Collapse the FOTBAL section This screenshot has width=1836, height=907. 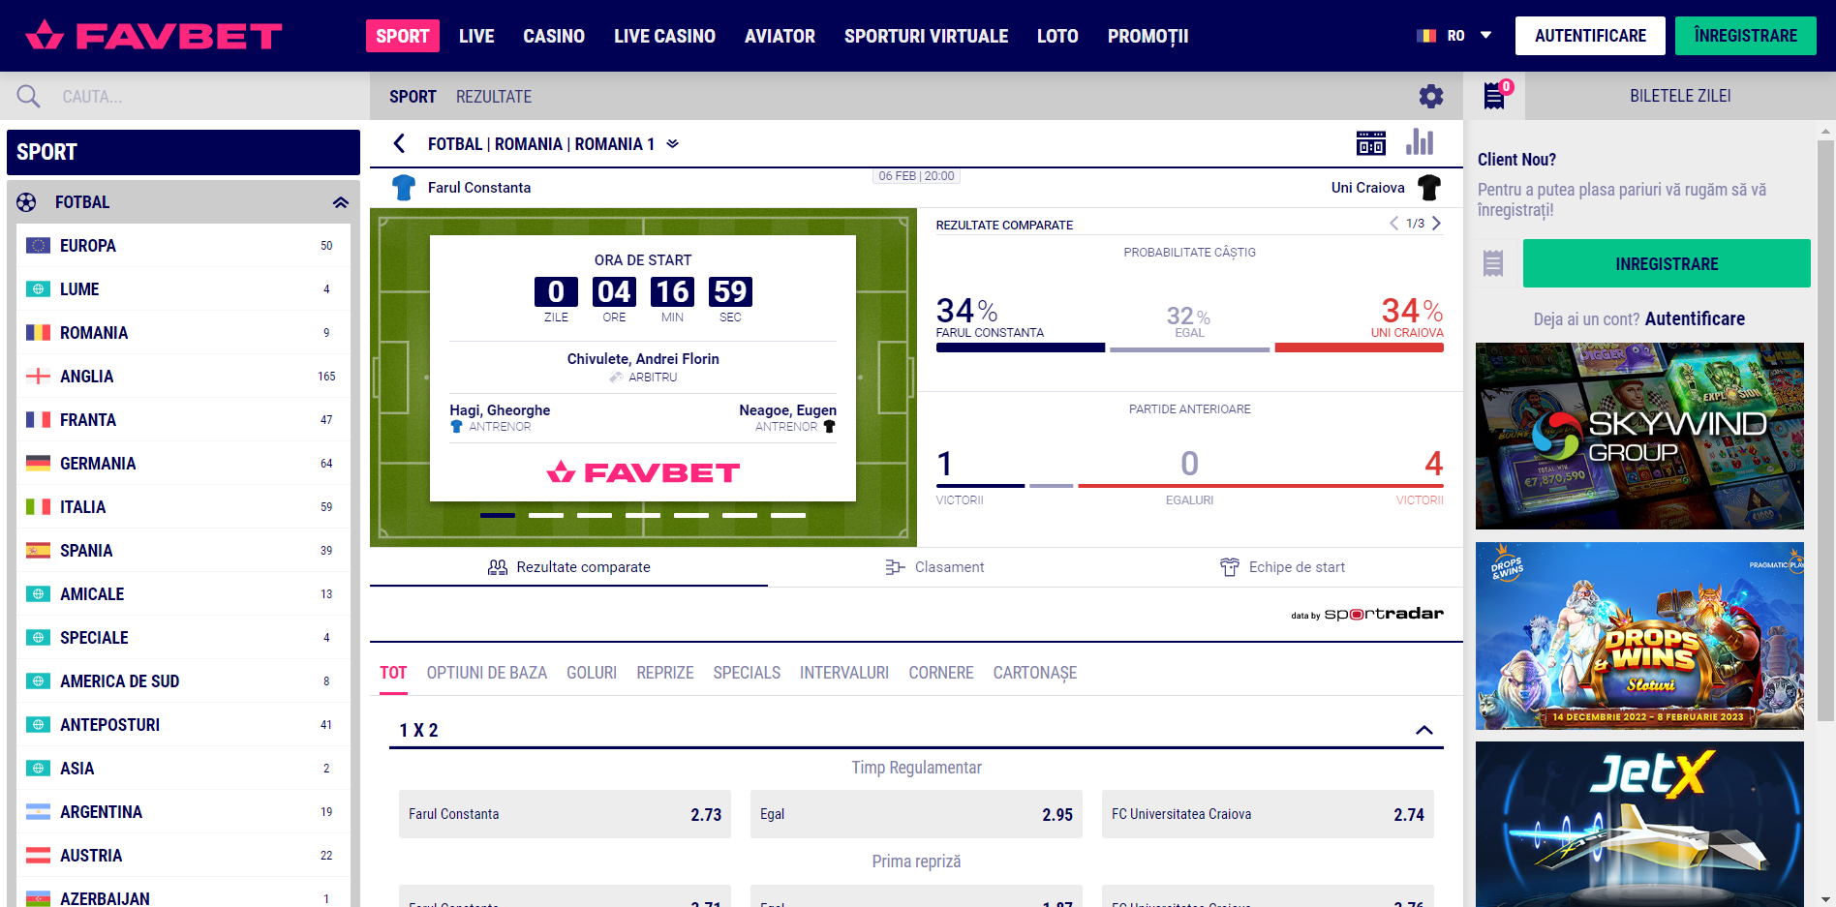[x=341, y=202]
